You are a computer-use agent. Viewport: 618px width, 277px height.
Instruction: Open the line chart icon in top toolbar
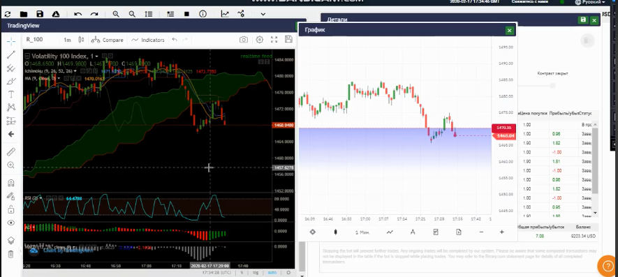click(x=225, y=14)
